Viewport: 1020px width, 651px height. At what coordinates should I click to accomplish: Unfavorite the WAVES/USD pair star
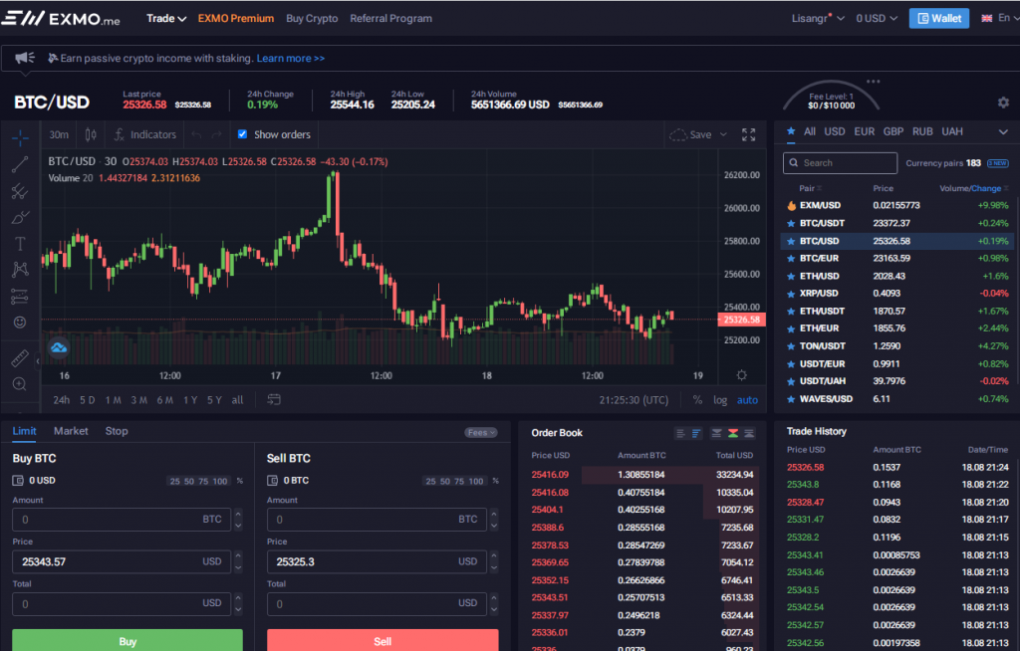click(x=791, y=399)
